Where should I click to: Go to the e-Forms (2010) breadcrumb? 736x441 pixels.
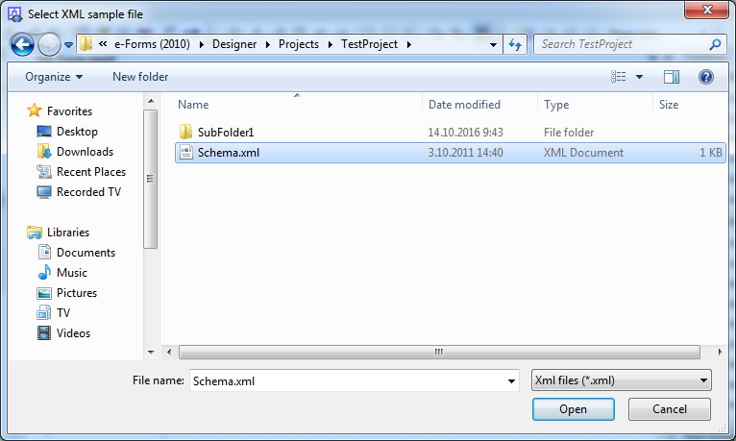tap(152, 44)
